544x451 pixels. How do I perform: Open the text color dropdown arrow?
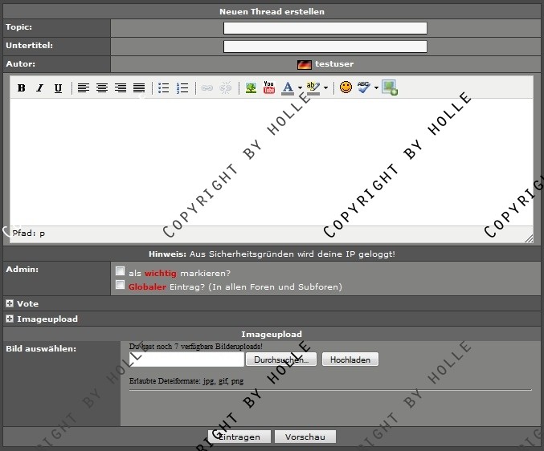[300, 88]
